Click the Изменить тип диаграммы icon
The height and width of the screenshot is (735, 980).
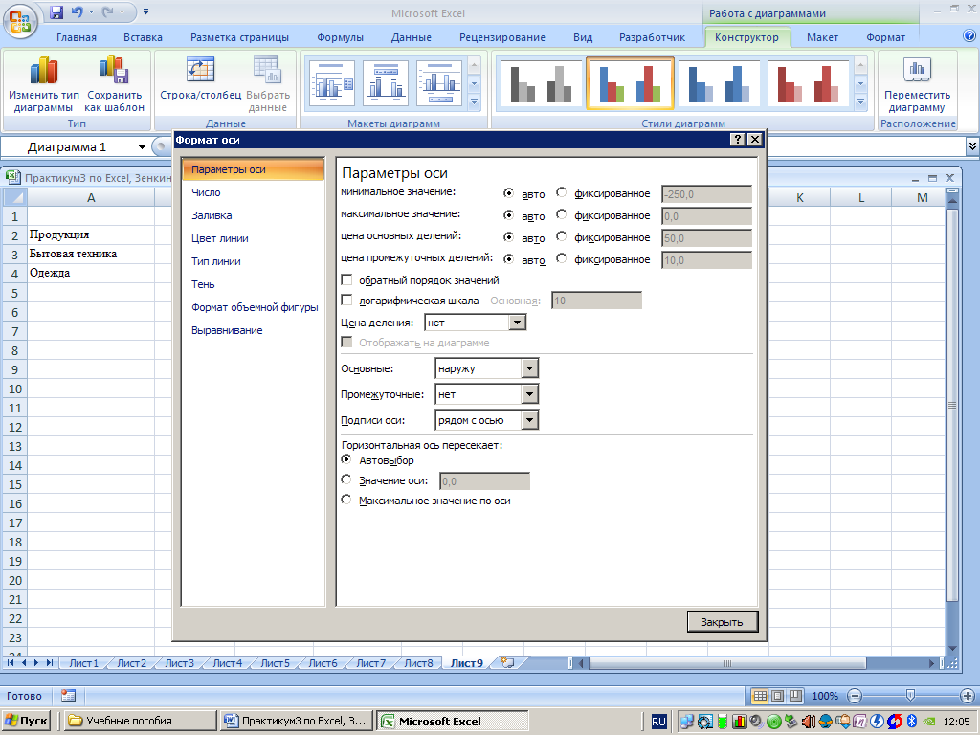[x=44, y=70]
